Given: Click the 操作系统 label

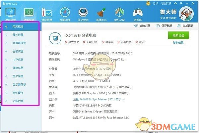Looking at the screenshot, I should 54,60.
